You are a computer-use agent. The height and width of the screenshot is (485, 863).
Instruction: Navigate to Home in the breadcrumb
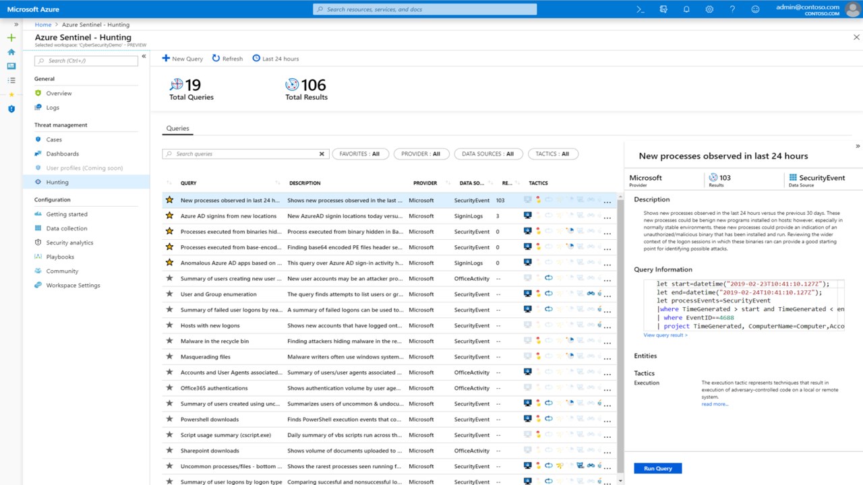point(43,24)
